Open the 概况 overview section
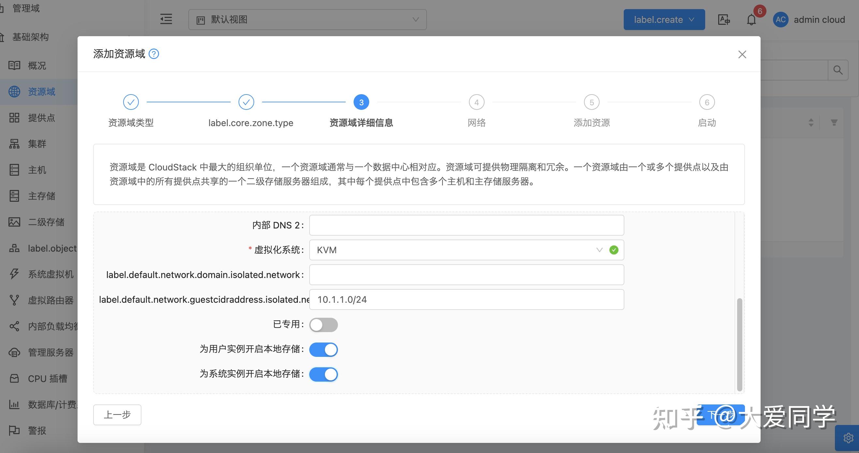 tap(37, 66)
